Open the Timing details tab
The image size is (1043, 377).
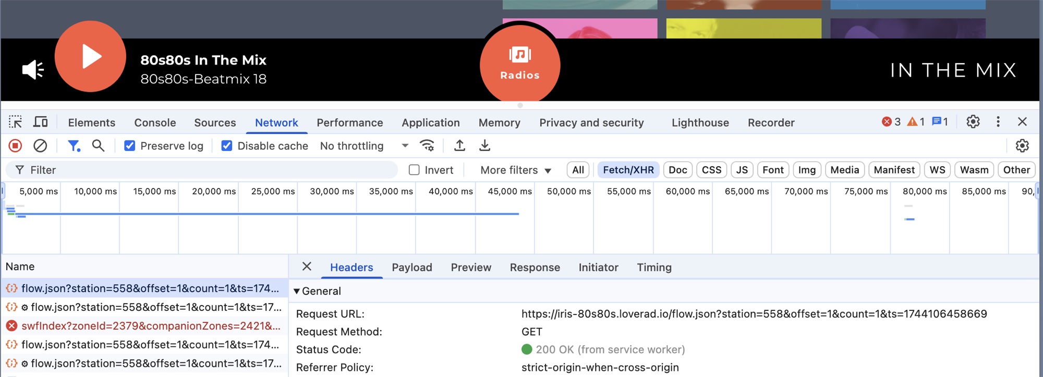pos(654,267)
